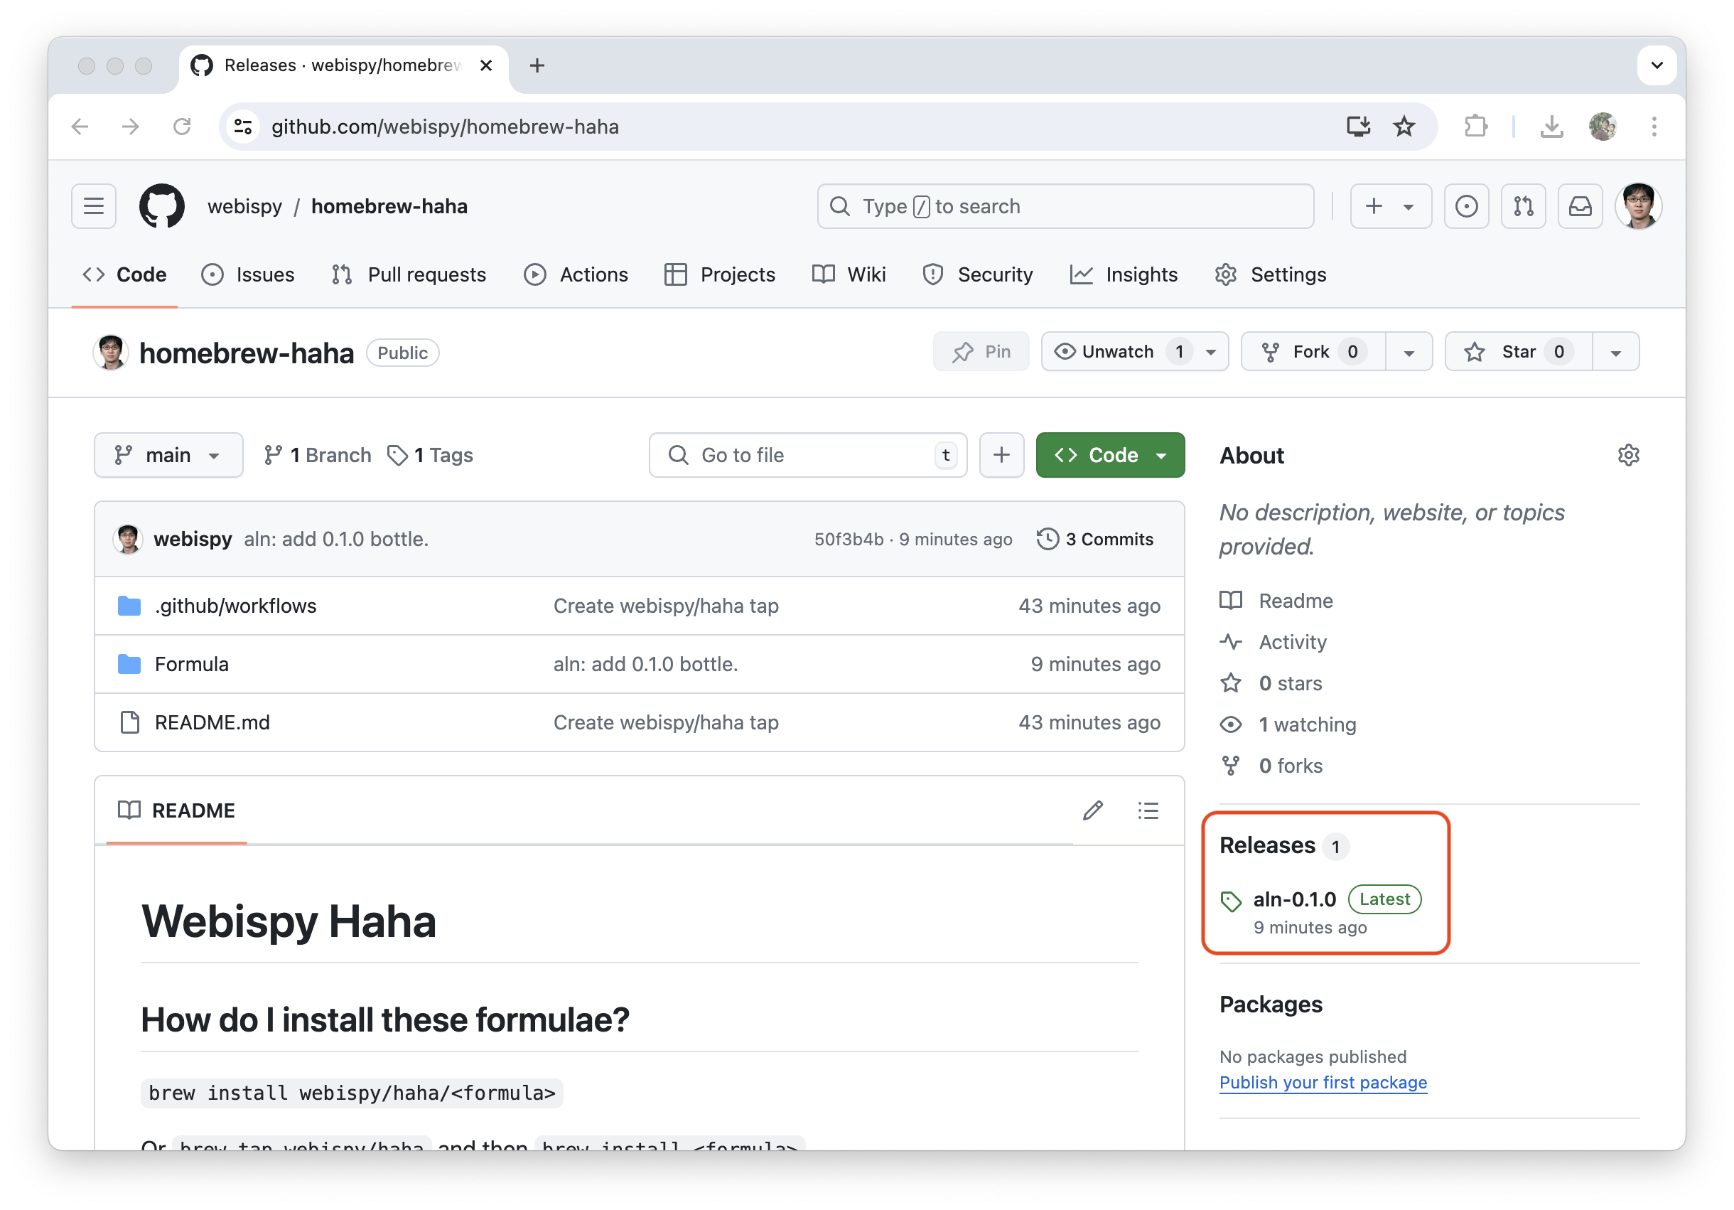Open the 1 Tags link
The width and height of the screenshot is (1734, 1210).
pos(431,455)
